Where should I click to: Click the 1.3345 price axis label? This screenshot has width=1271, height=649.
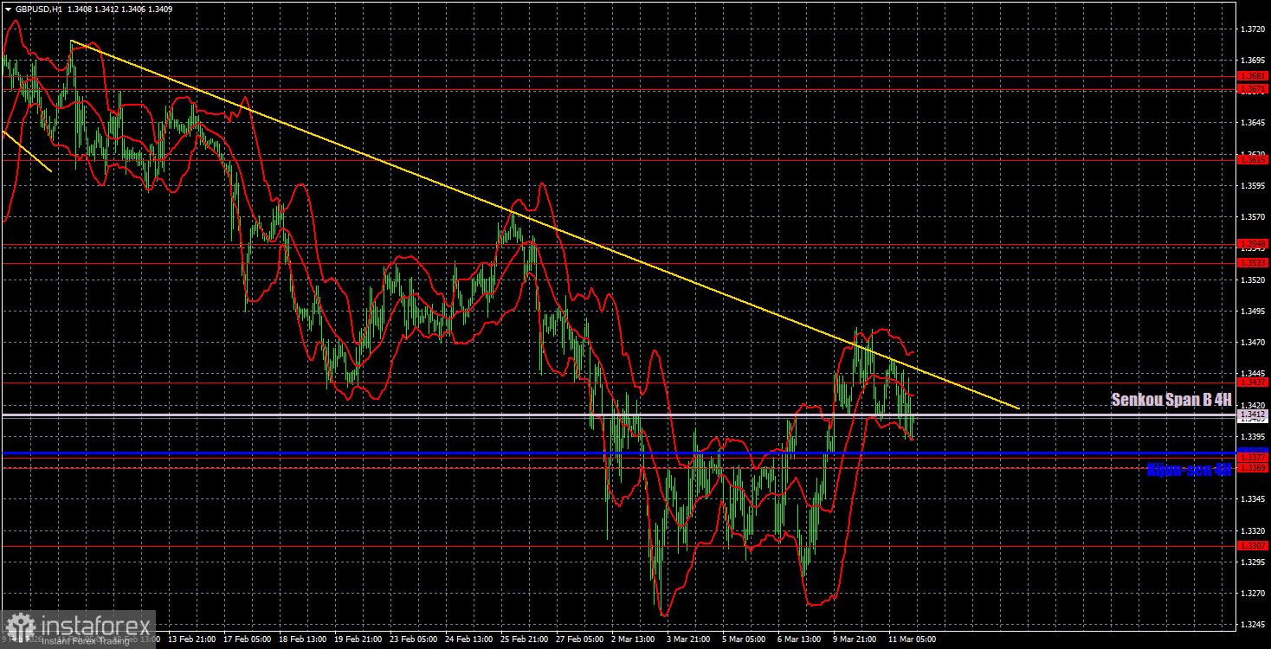pos(1253,498)
